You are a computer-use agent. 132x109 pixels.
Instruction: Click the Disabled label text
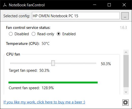coord(22,34)
